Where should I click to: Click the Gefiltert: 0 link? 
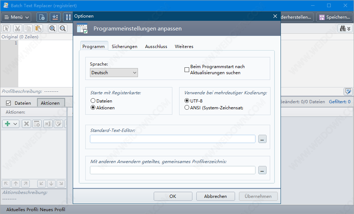(340, 102)
